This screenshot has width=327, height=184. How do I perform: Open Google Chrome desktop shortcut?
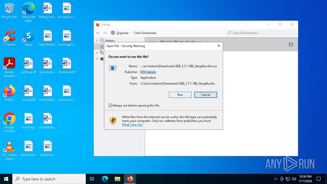(9, 123)
